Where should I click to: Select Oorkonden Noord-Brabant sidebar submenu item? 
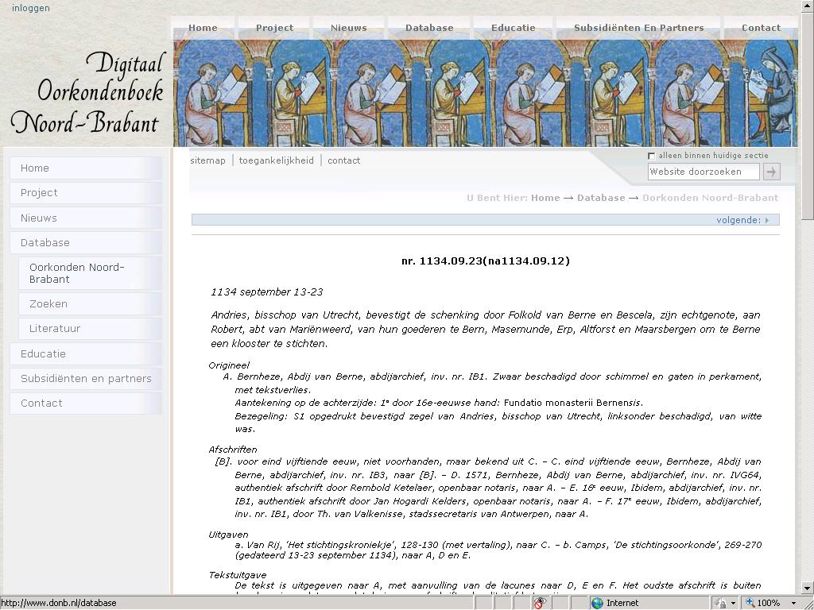tap(90, 273)
